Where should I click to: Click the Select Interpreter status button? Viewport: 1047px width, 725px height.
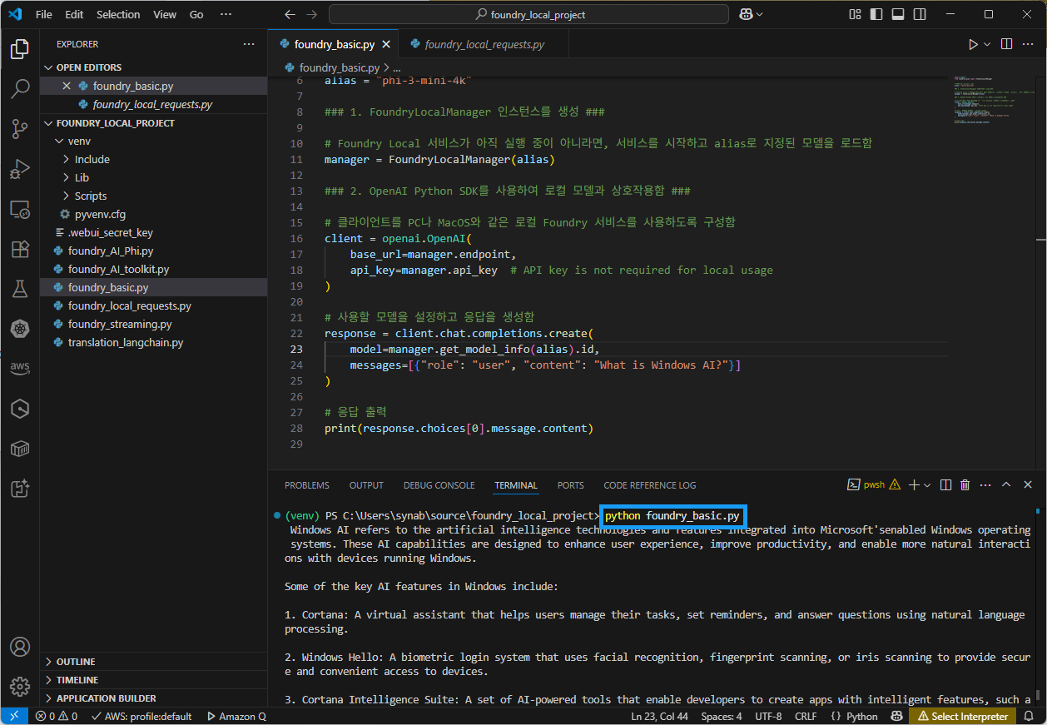point(962,716)
